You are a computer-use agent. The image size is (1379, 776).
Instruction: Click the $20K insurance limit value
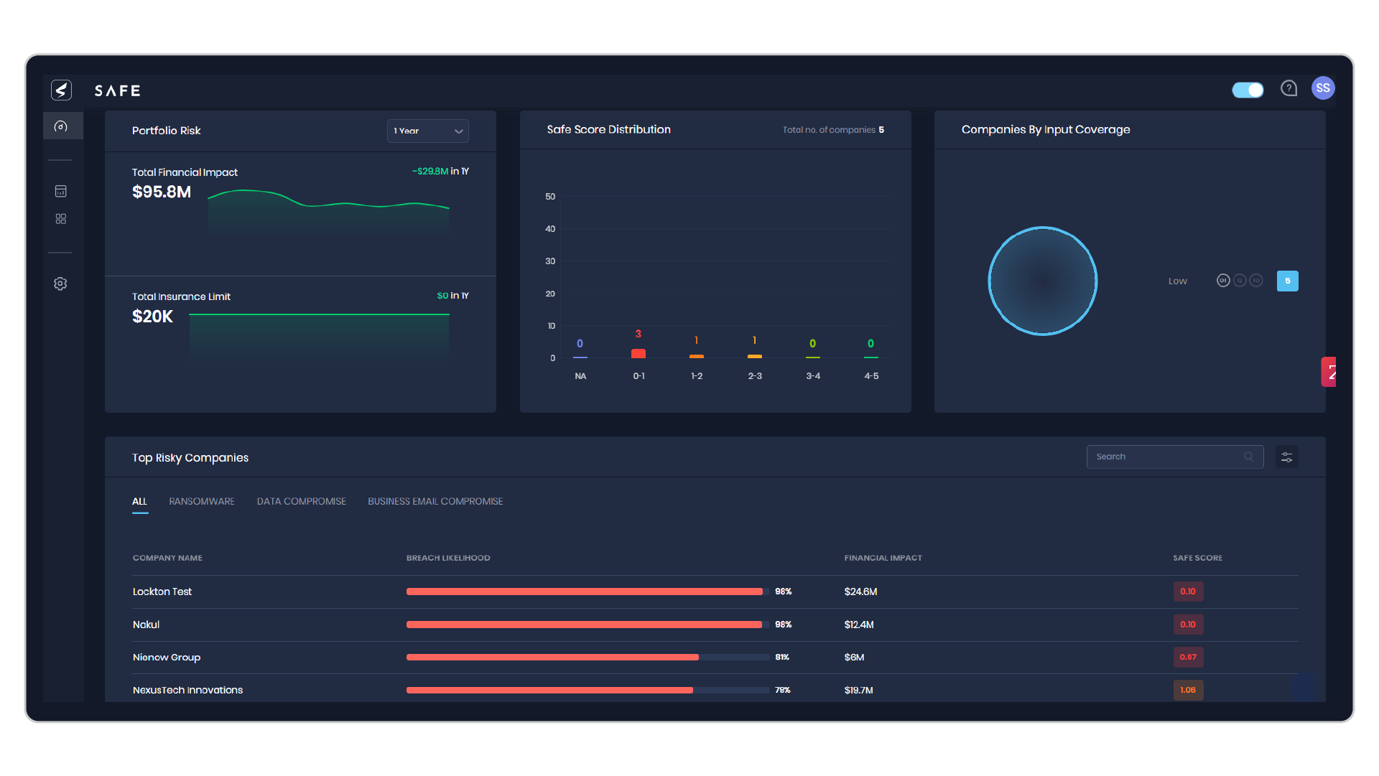pyautogui.click(x=152, y=316)
